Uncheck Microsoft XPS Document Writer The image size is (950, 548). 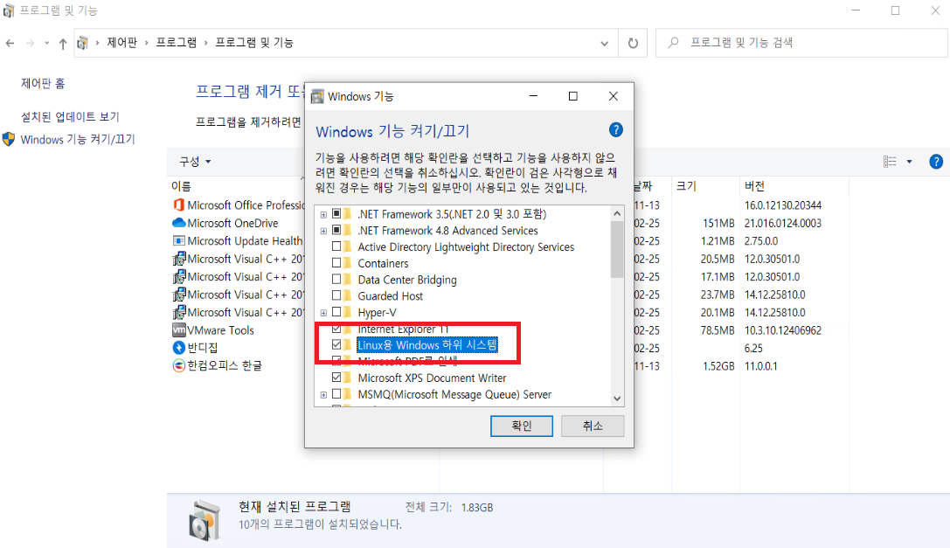click(336, 378)
